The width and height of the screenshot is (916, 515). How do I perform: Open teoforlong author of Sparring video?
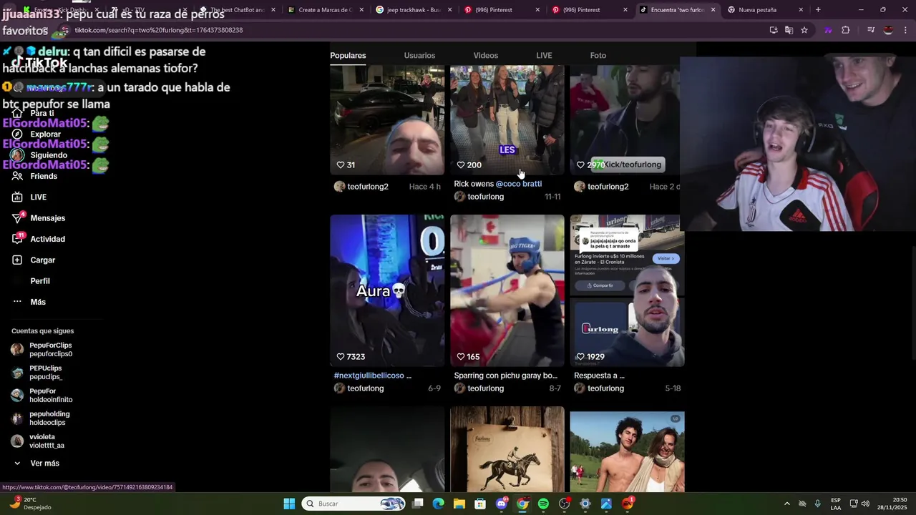tap(485, 388)
